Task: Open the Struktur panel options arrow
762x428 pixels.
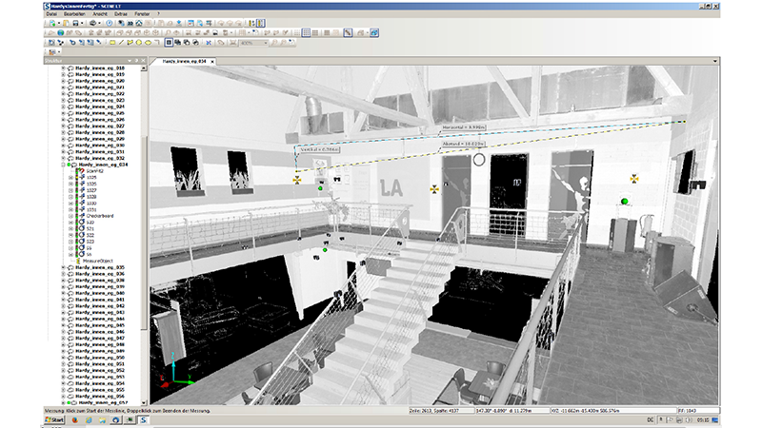Action: click(130, 61)
